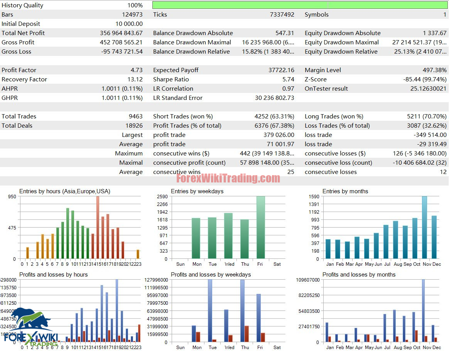Select the Expected Payoff value 37722.16
Screen dimensions: 449x351
click(281, 70)
